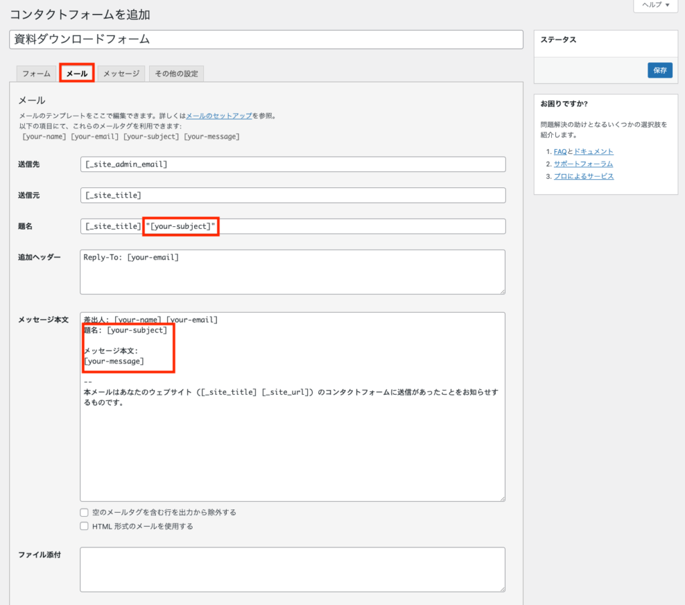Screen dimensions: 685x605
Task: Select the メール tab
Action: [x=77, y=74]
